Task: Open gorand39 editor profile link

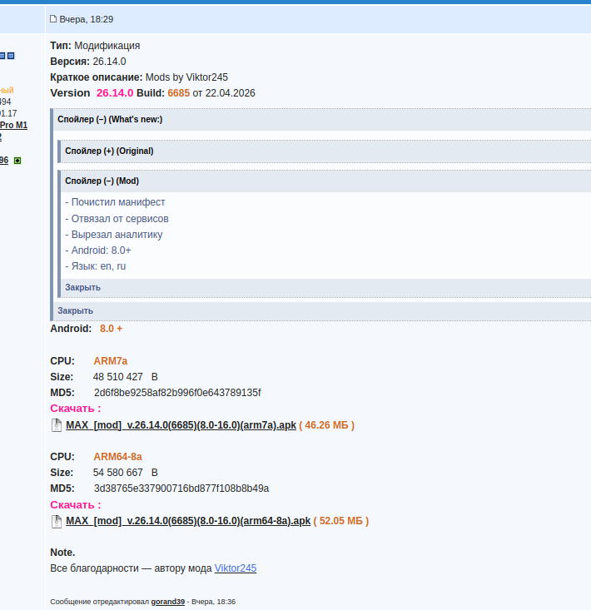Action: click(167, 602)
